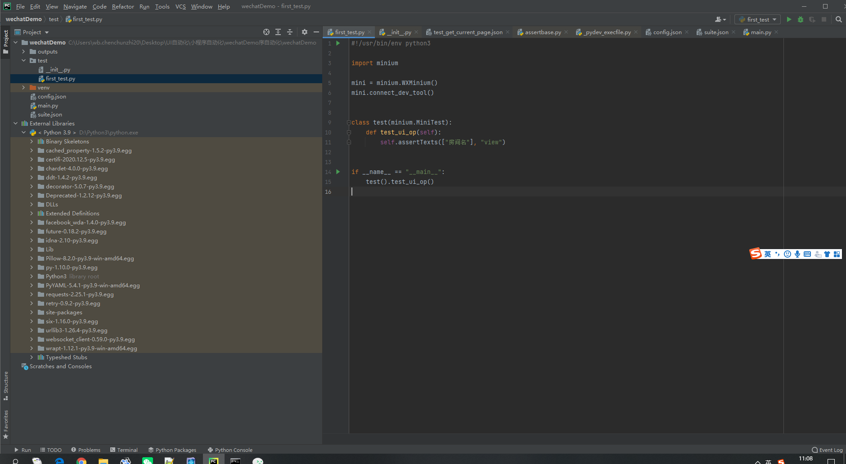The height and width of the screenshot is (464, 846).
Task: Close the first_test.py editor tab
Action: (369, 32)
